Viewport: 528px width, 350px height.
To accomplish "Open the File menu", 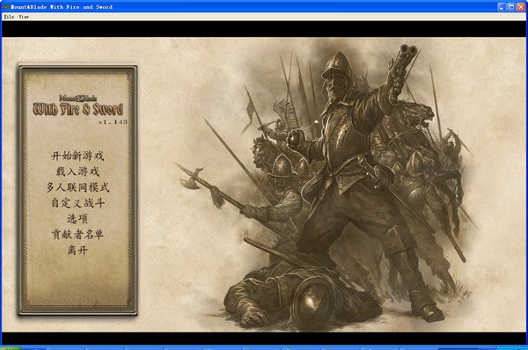I will tap(9, 17).
